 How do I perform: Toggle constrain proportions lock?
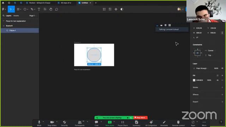coord(222,33)
